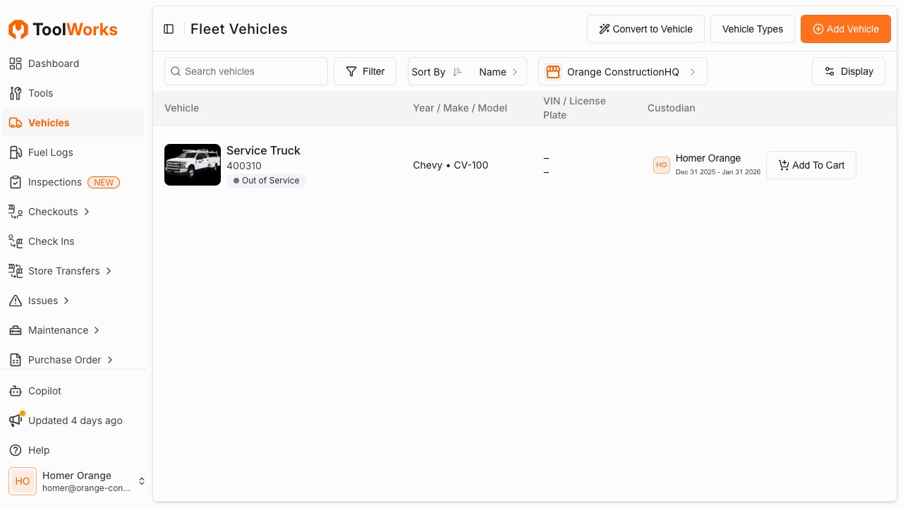
Task: Focus the Search vehicles field
Action: 246,71
